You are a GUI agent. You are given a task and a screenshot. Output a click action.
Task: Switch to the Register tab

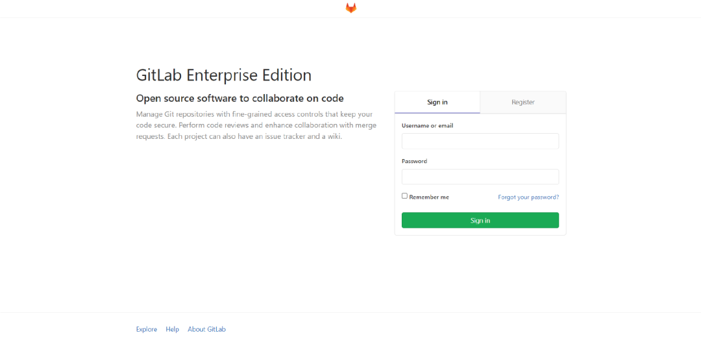[x=523, y=103]
